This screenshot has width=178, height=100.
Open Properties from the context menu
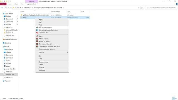(x=52, y=71)
